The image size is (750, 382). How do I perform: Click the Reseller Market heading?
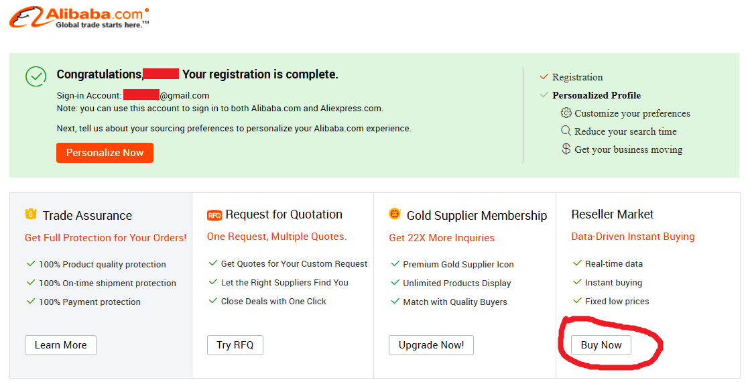[x=612, y=214]
